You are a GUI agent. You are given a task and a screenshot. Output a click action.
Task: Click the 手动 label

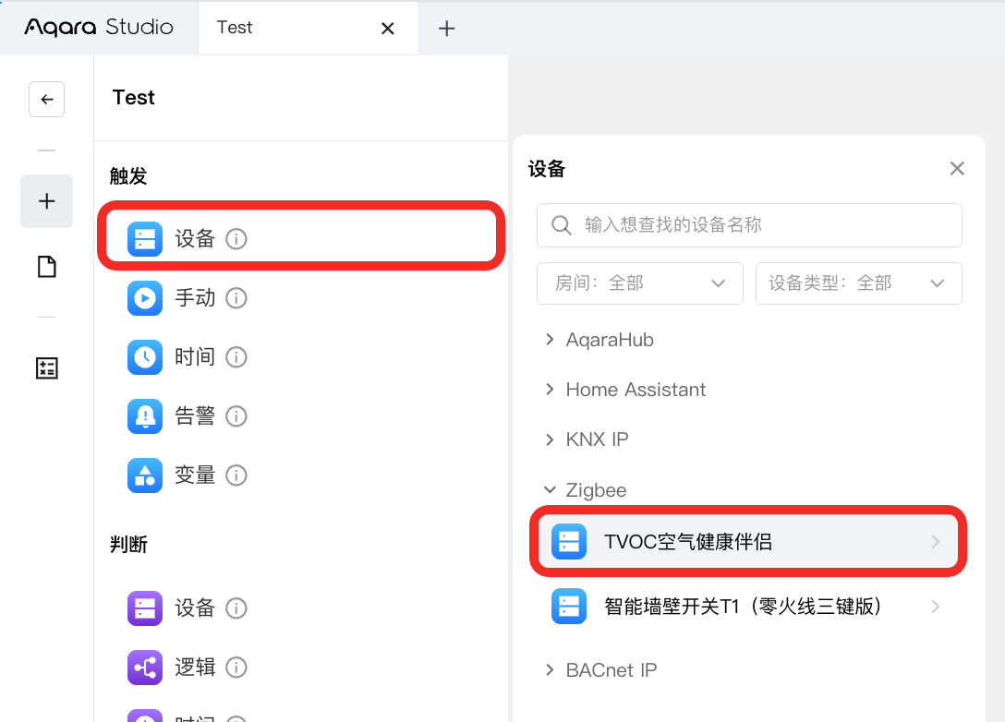(x=195, y=298)
